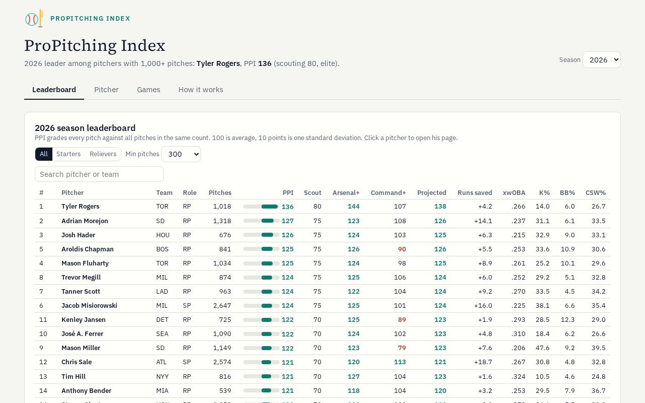The width and height of the screenshot is (645, 403).
Task: Click Mason Fluharty's team TOR cell
Action: coord(162,263)
